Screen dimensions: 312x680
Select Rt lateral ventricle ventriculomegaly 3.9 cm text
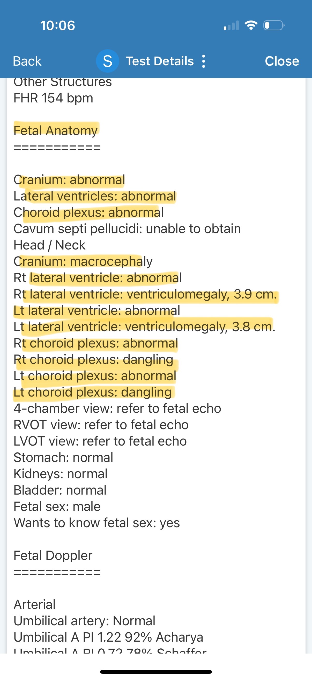coord(145,294)
